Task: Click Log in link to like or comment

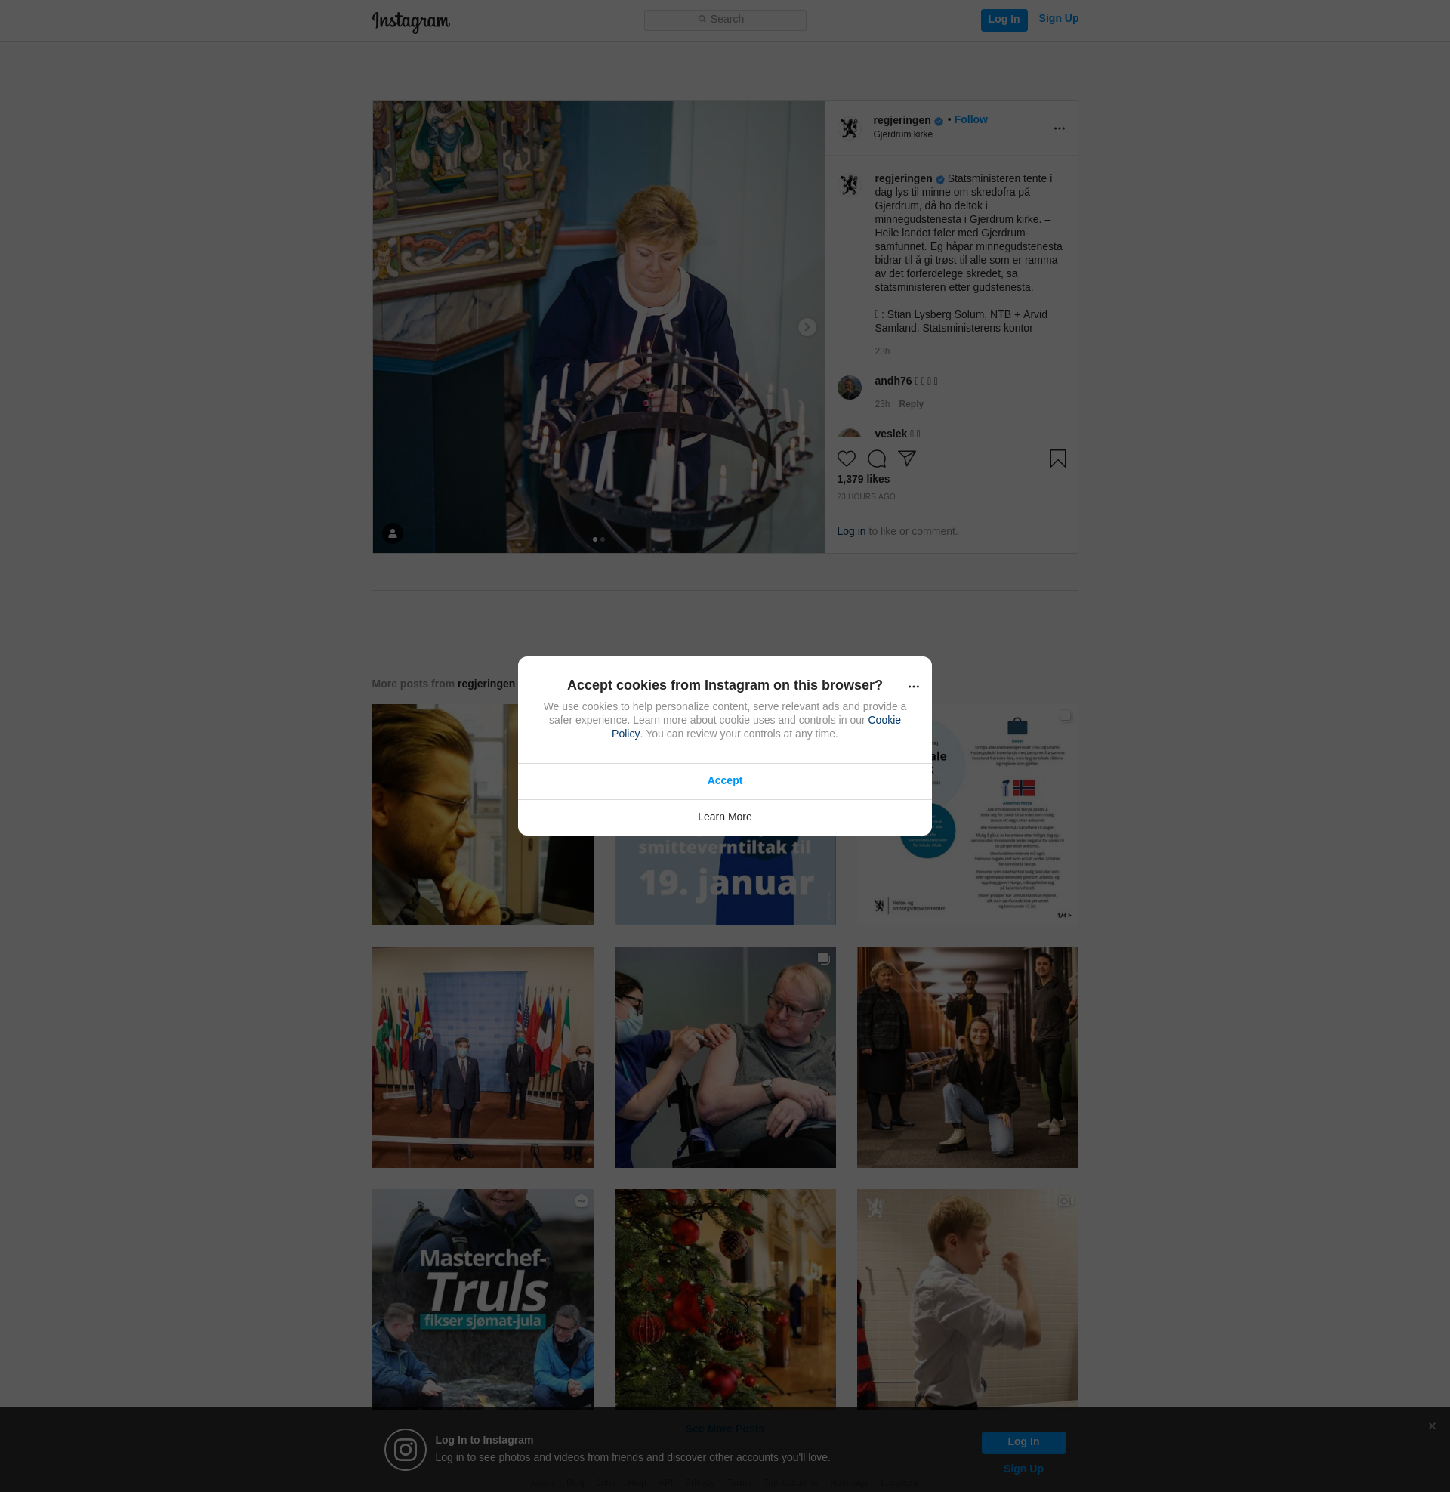Action: pyautogui.click(x=850, y=532)
